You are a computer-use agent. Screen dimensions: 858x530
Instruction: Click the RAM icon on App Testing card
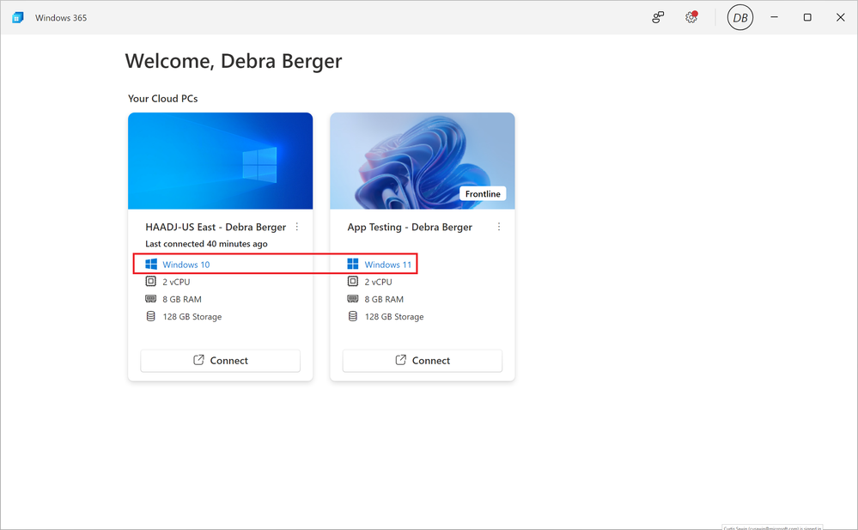tap(353, 299)
